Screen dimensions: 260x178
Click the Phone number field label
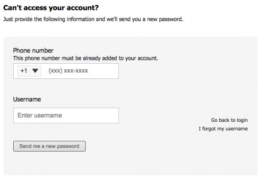click(33, 51)
